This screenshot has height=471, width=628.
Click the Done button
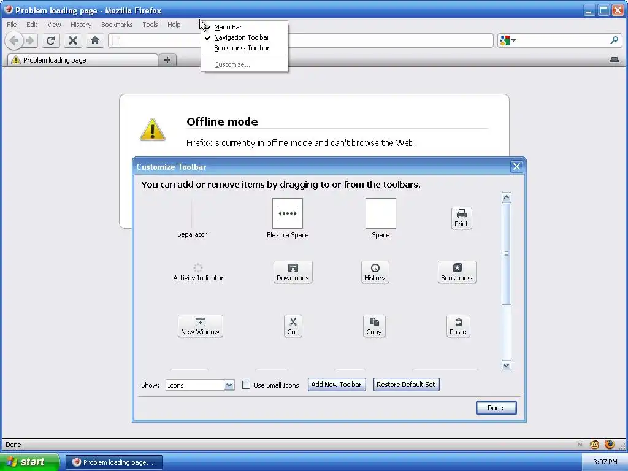(x=496, y=408)
